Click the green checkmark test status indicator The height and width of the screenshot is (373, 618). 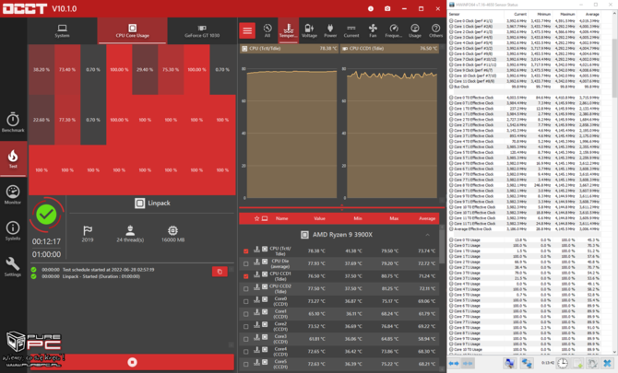pyautogui.click(x=46, y=215)
